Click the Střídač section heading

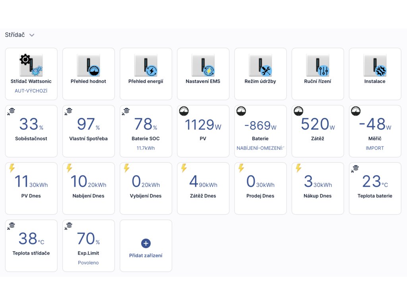[15, 35]
